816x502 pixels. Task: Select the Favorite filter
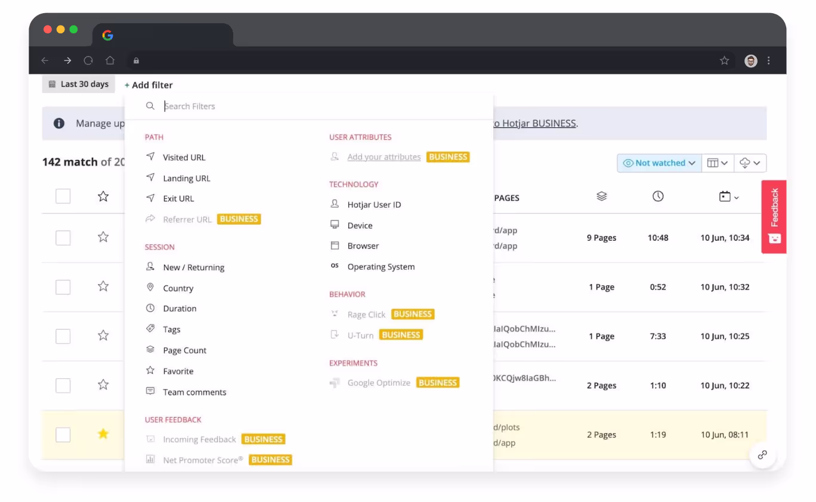[x=178, y=371]
